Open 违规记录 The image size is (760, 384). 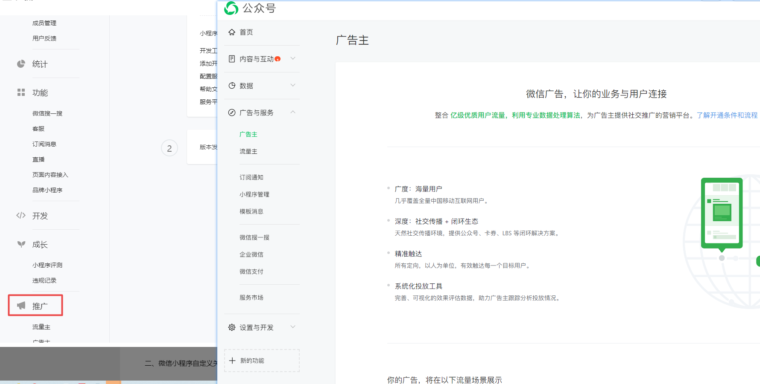click(x=44, y=280)
